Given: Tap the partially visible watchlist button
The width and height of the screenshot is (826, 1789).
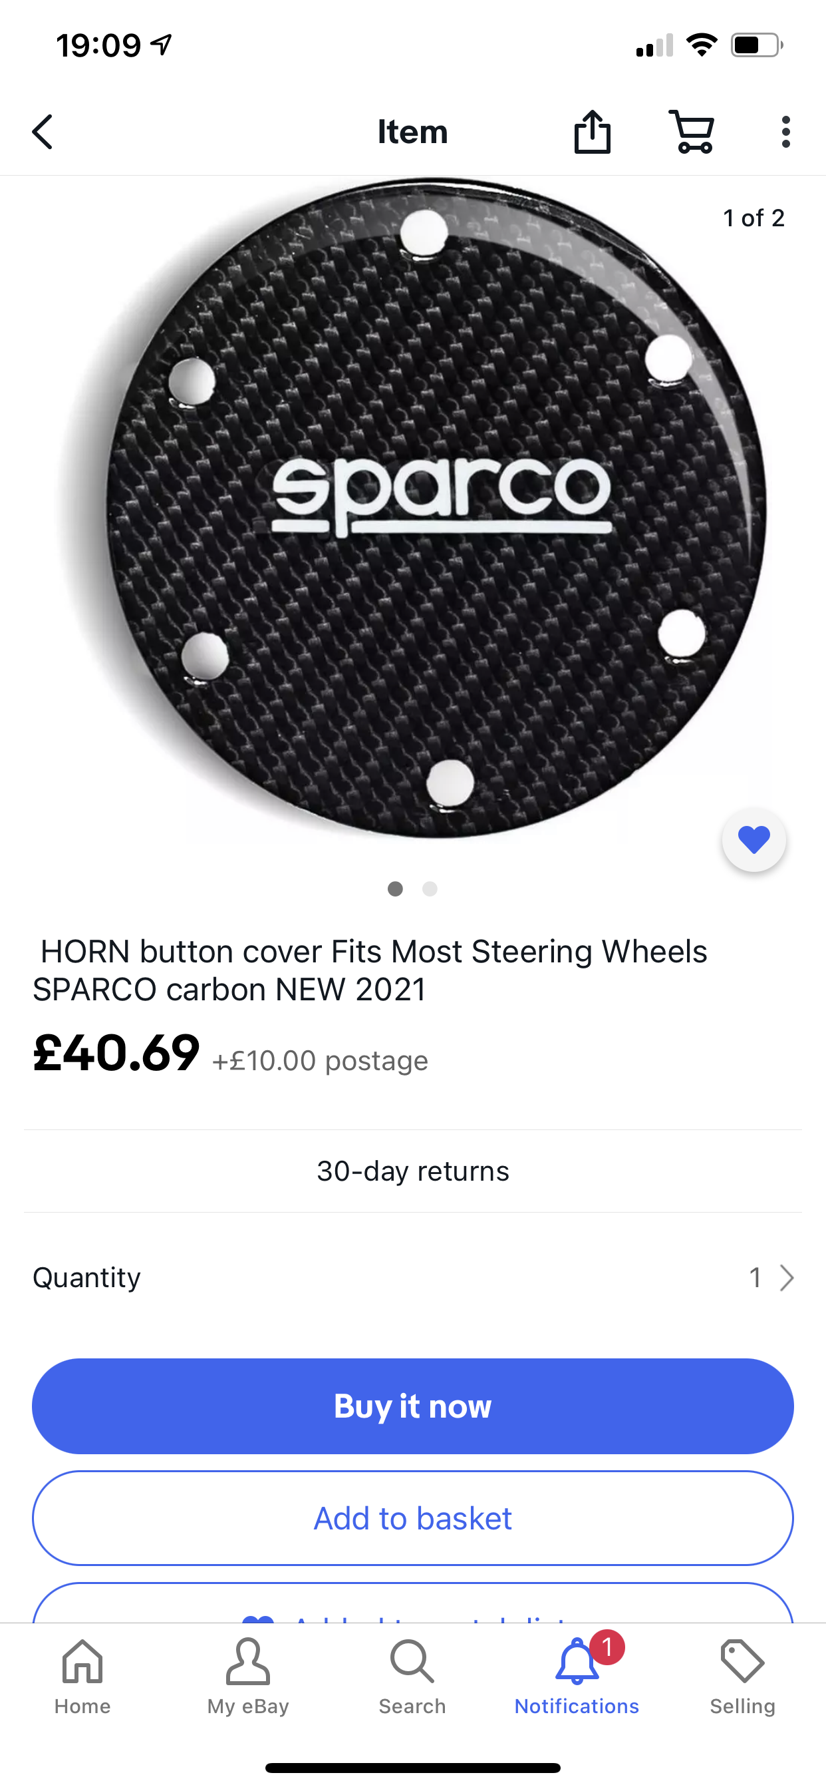Looking at the screenshot, I should click(413, 1606).
